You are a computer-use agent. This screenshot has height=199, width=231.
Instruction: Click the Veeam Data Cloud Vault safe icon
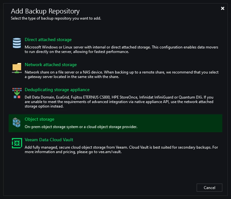17,143
